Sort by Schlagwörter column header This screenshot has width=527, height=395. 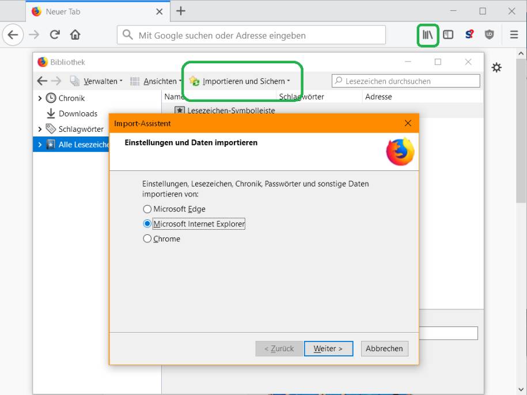pos(319,97)
